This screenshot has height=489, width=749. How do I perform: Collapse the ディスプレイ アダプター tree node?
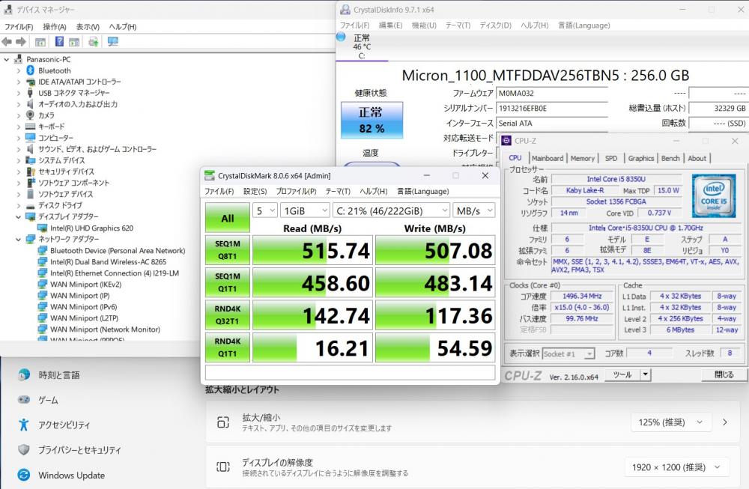tap(19, 216)
